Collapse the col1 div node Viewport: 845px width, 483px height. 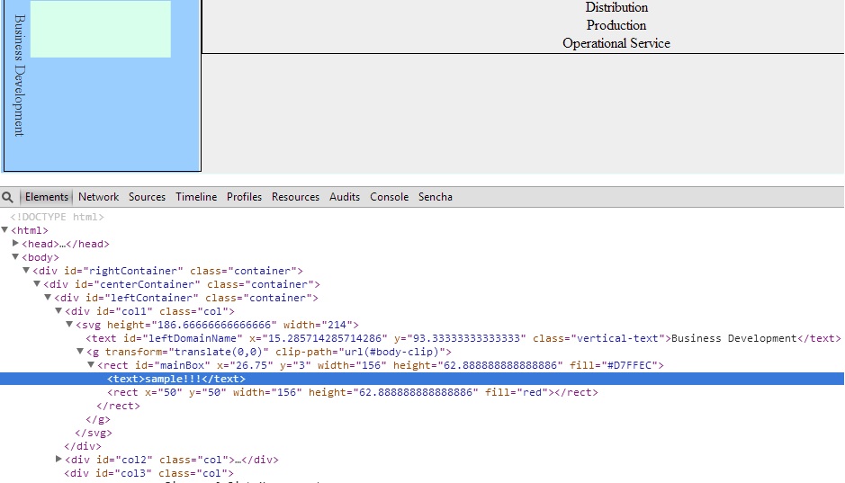[58, 310]
